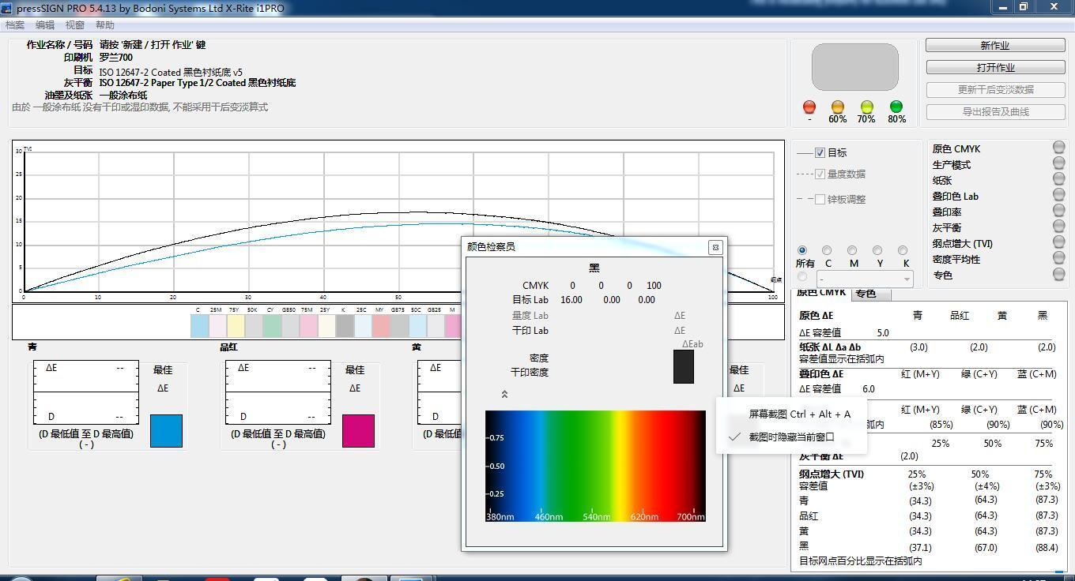This screenshot has height=581, width=1075.
Task: Select the K patch in the color strip
Action: coord(345,325)
